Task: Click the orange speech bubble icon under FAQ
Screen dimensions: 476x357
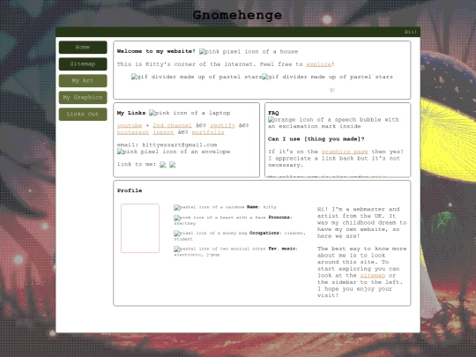Action: point(333,123)
